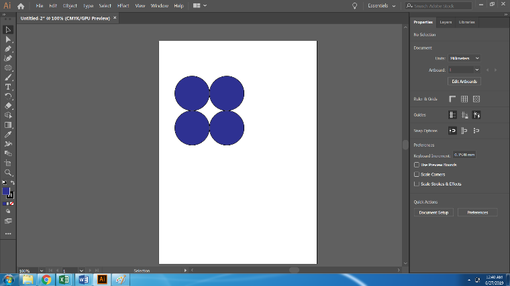The height and width of the screenshot is (286, 510).
Task: Select the Selection tool arrow
Action: 8,30
